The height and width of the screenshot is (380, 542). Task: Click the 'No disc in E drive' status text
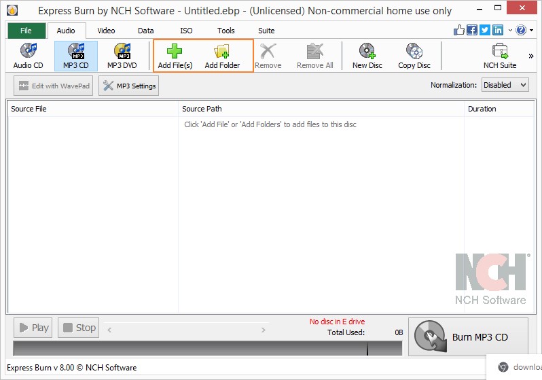[337, 322]
